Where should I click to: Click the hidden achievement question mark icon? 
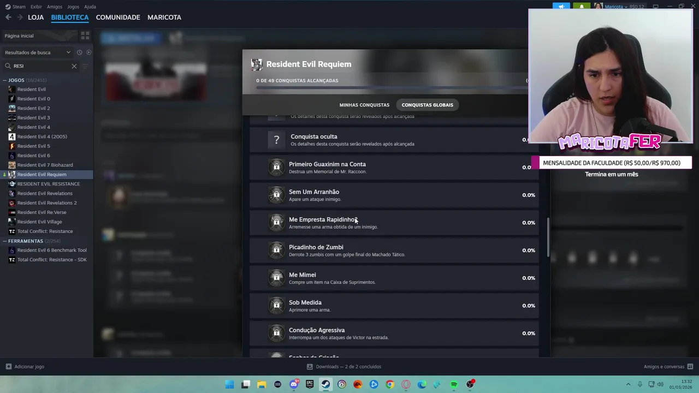point(276,140)
